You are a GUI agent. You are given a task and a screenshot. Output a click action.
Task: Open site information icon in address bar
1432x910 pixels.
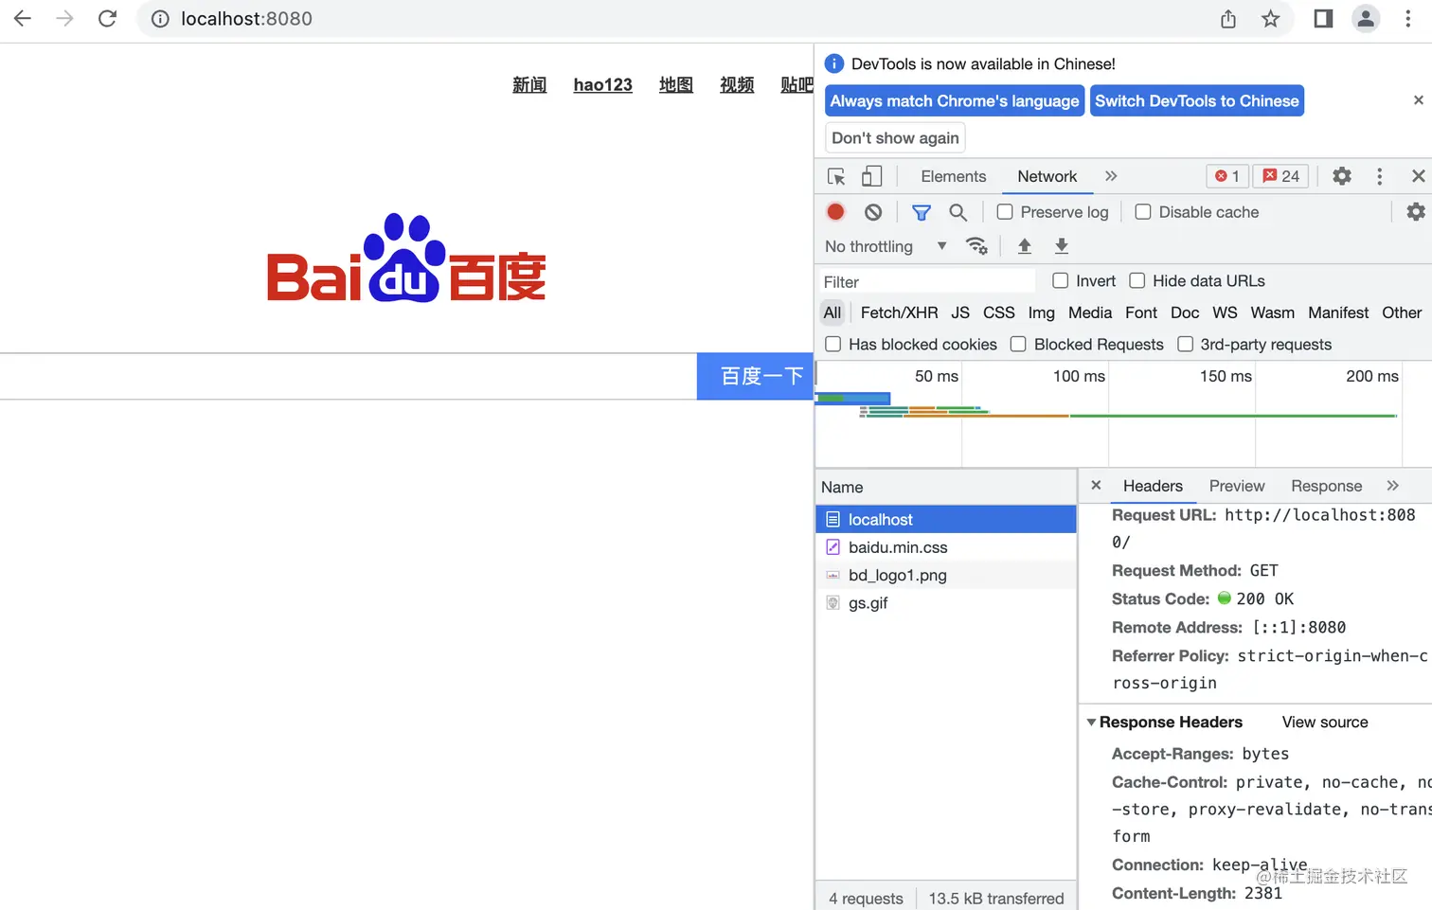(160, 19)
